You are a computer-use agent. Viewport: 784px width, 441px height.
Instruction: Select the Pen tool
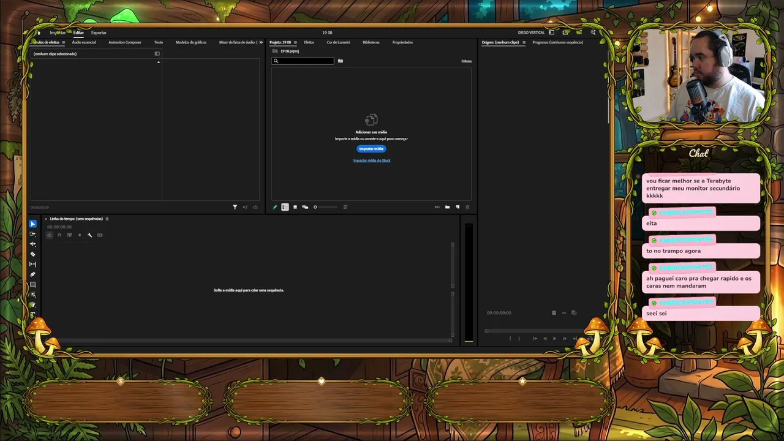[33, 274]
